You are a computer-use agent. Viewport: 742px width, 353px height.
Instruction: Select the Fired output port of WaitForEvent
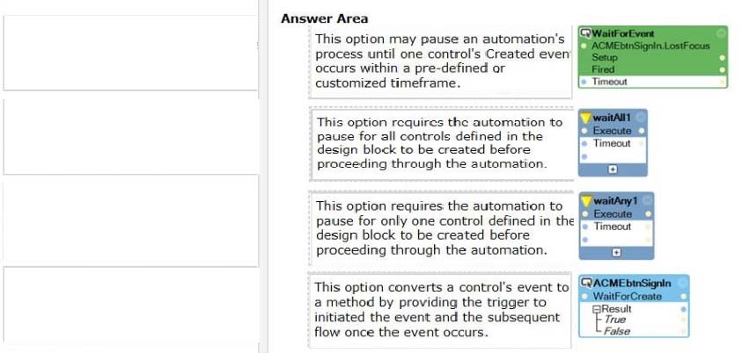pyautogui.click(x=722, y=70)
